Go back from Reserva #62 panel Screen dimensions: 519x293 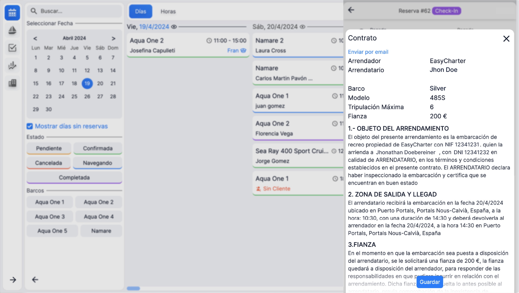coord(351,10)
